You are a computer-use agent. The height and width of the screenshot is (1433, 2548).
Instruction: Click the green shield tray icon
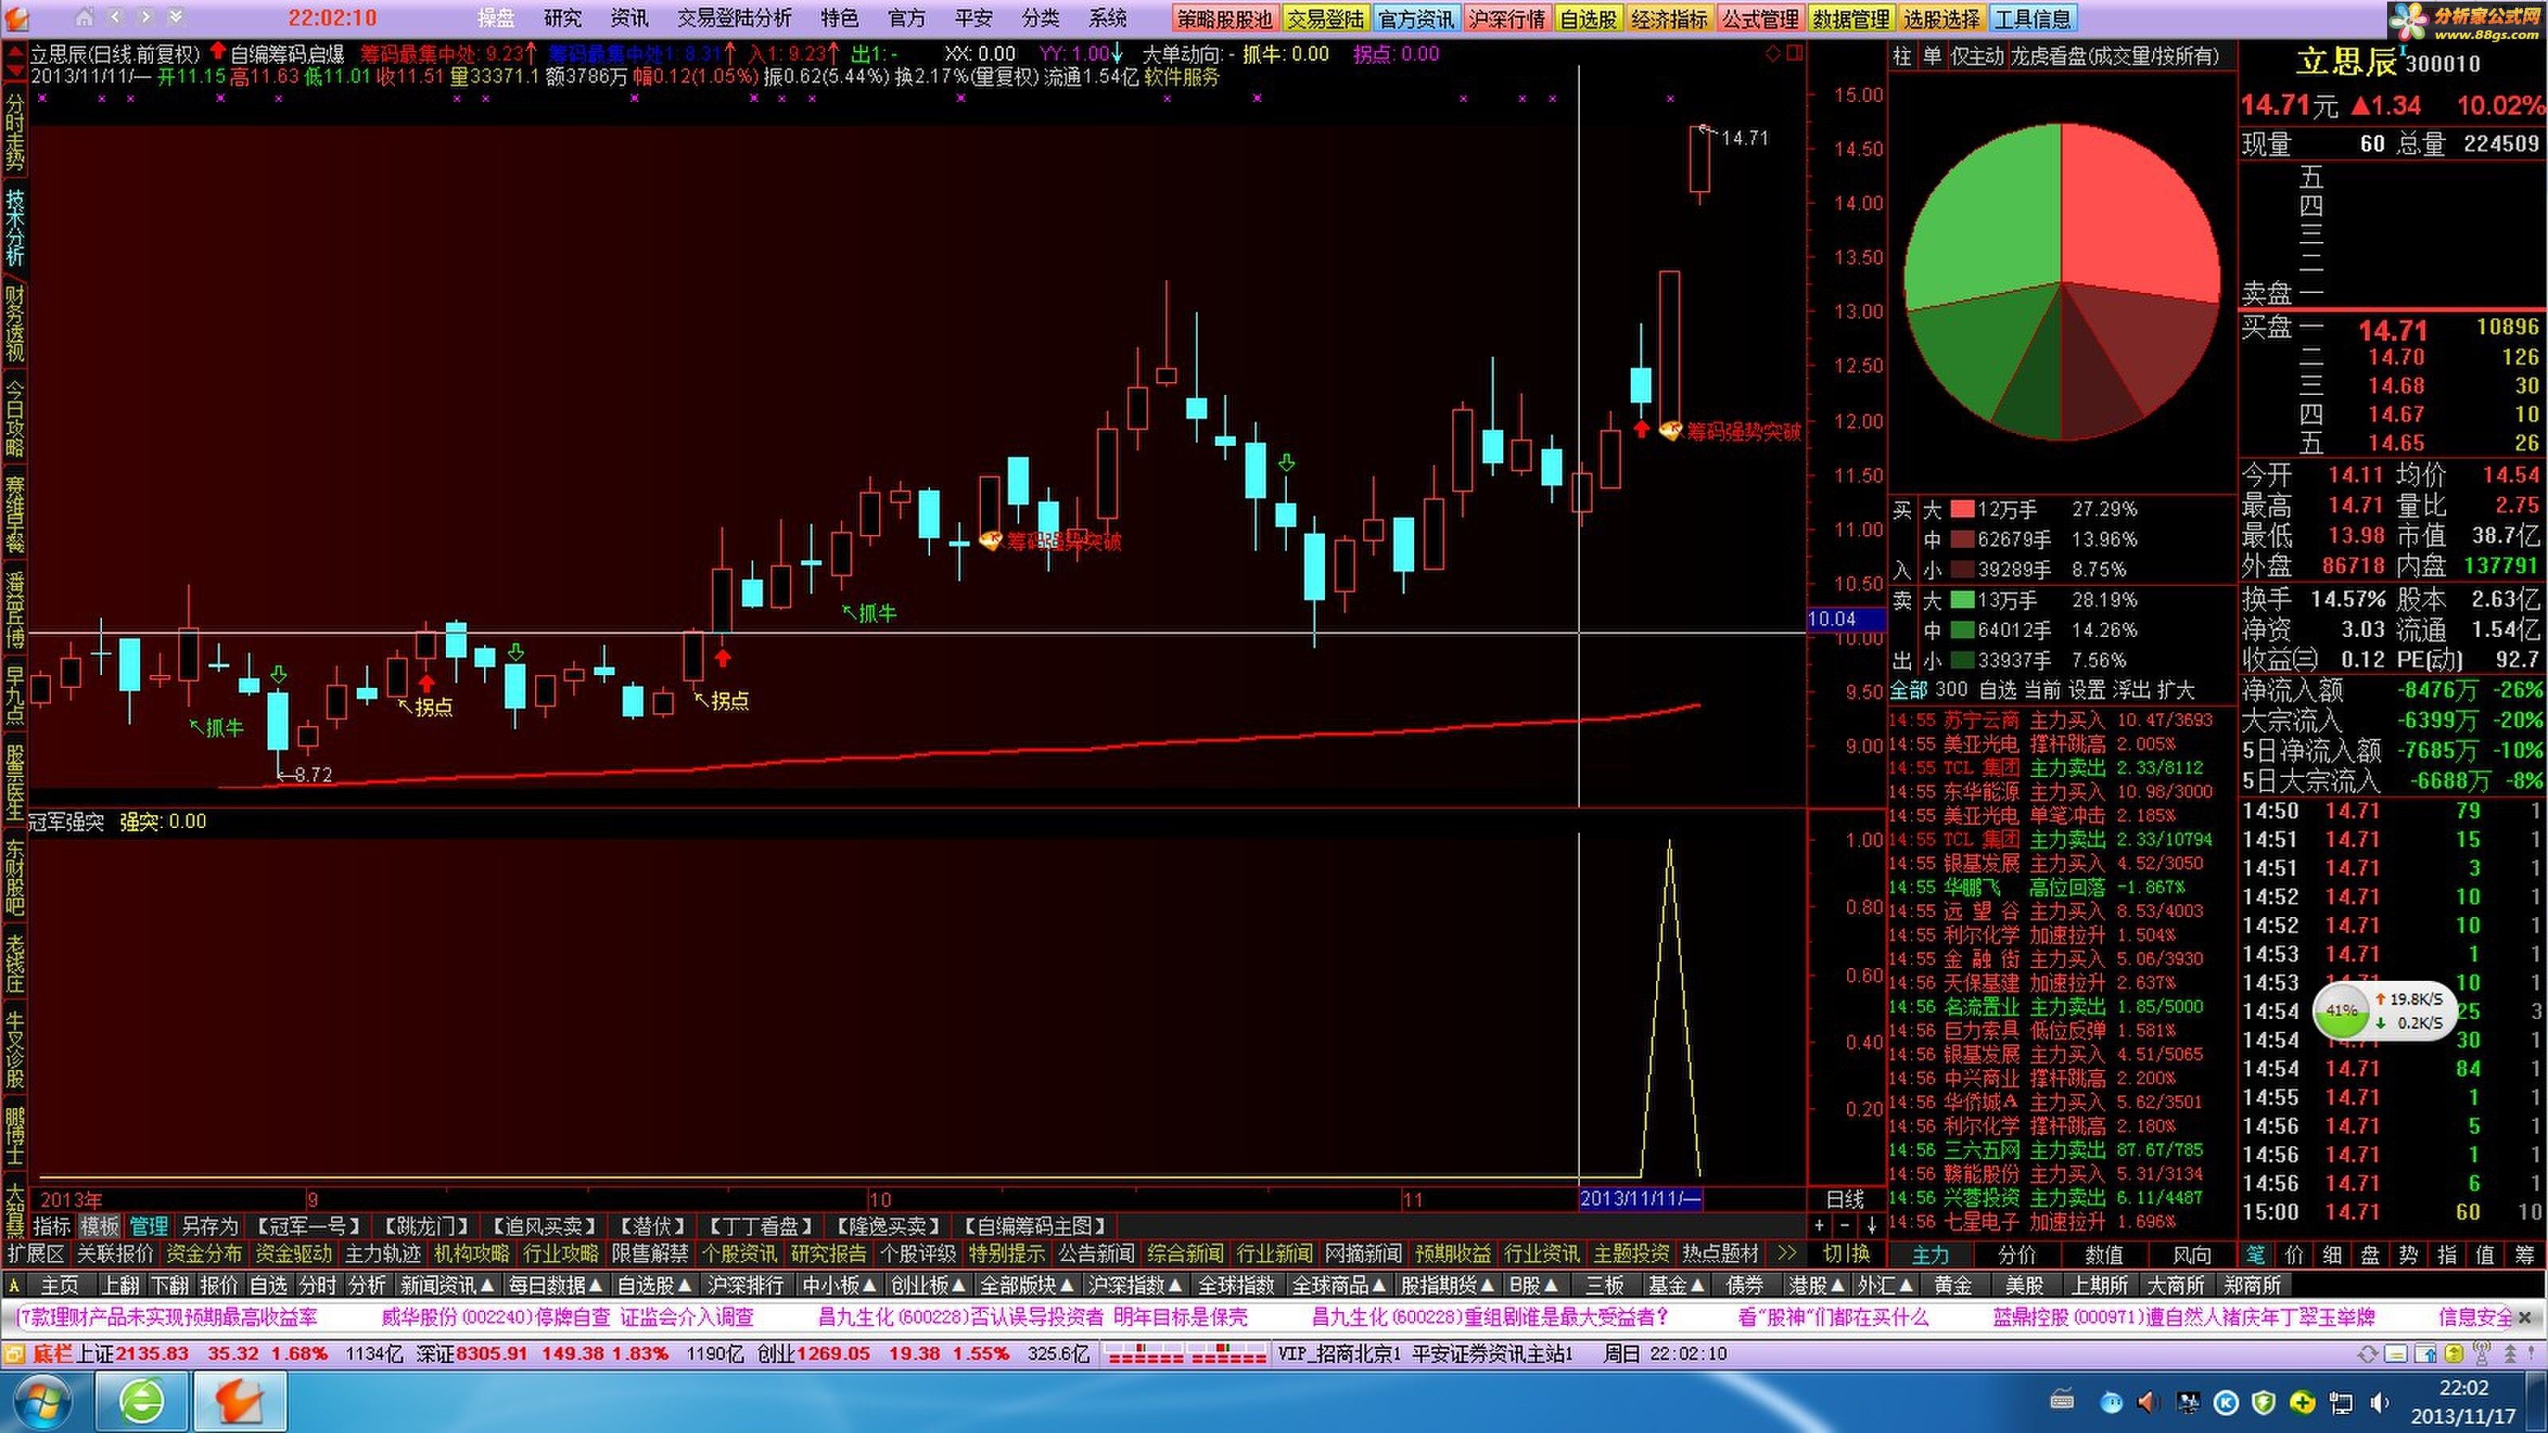(x=2263, y=1402)
